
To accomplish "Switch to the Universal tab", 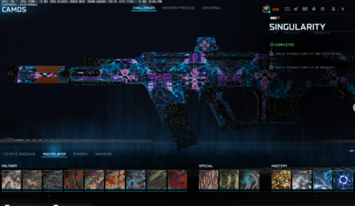I will click(x=211, y=8).
